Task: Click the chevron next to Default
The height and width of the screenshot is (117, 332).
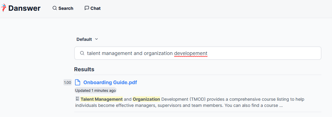Action: coord(96,39)
